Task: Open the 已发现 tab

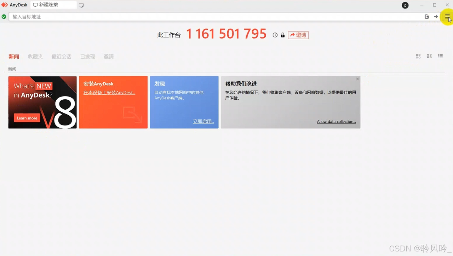Action: [x=87, y=57]
